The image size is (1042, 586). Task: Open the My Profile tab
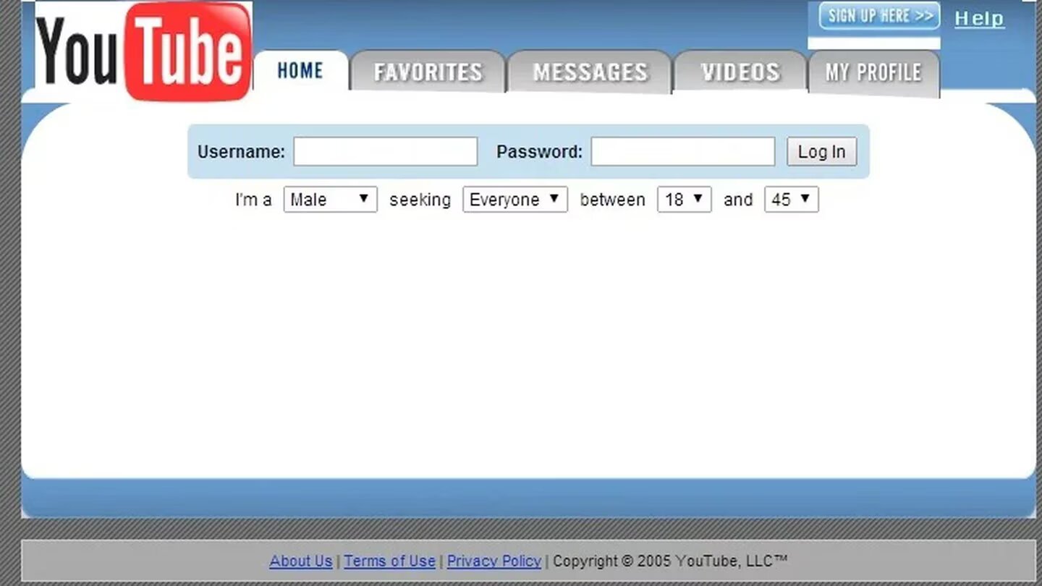(873, 72)
